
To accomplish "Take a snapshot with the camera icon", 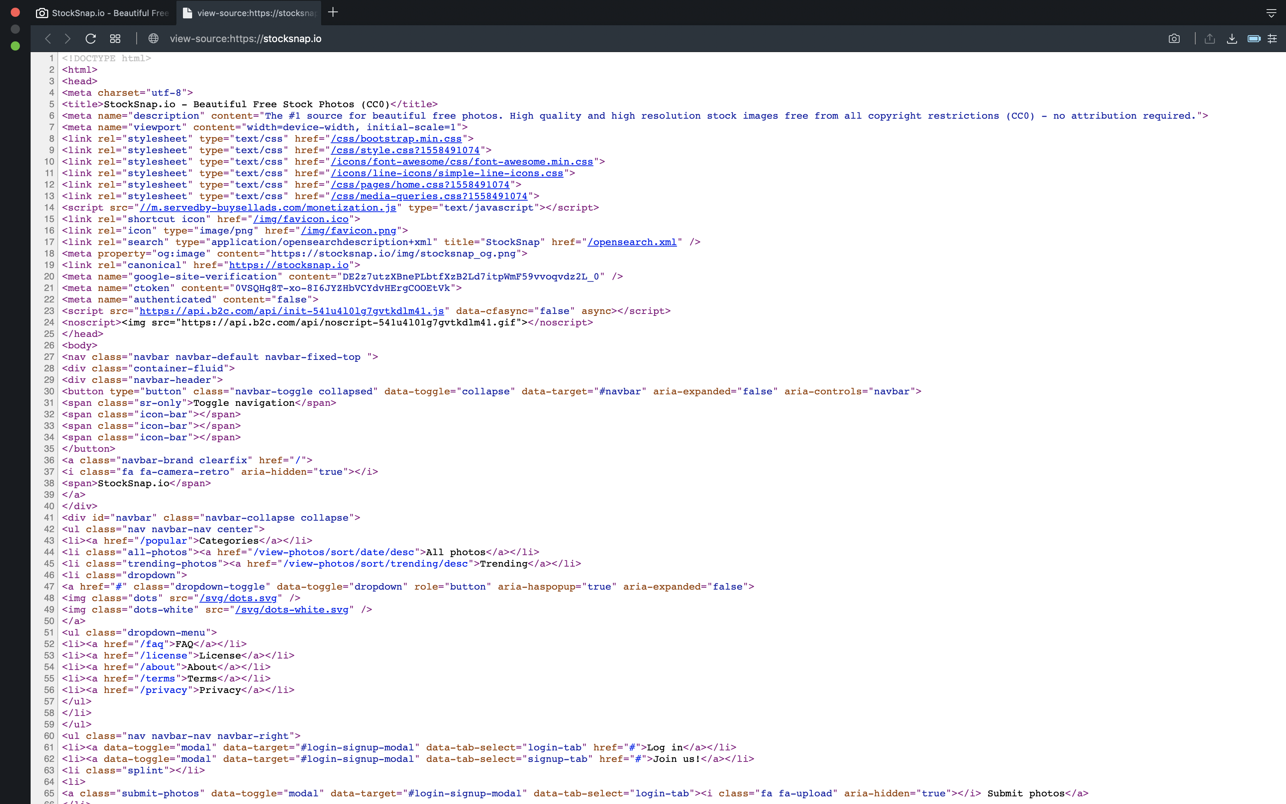I will click(1174, 39).
